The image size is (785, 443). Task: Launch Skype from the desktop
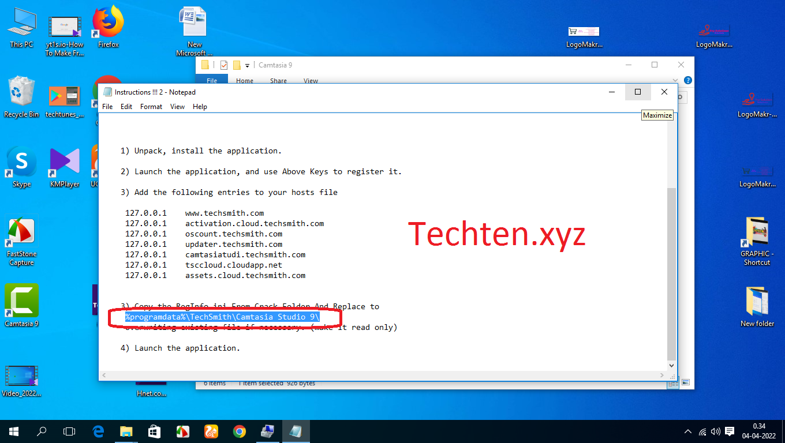(x=21, y=167)
